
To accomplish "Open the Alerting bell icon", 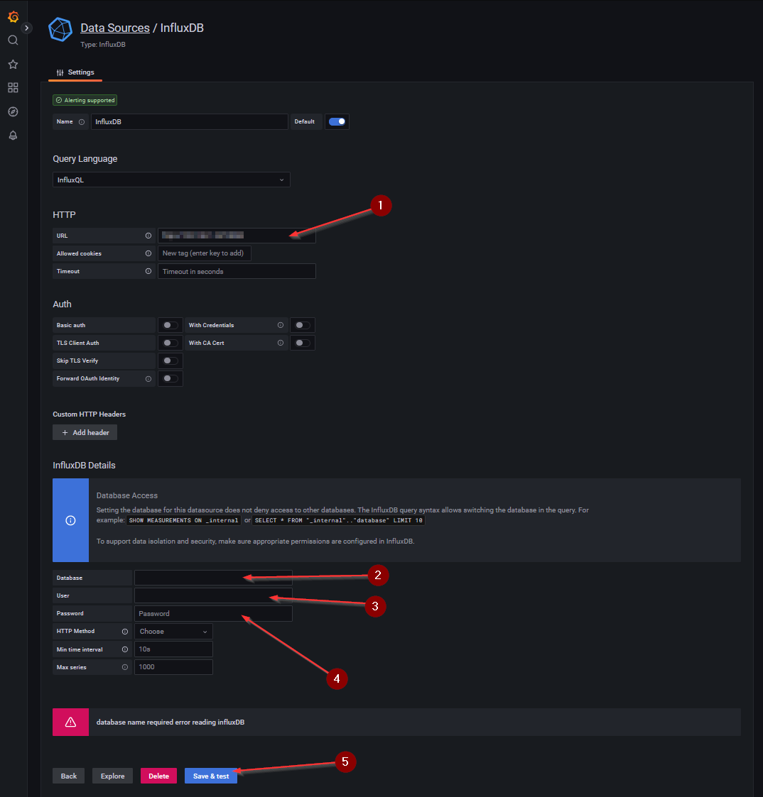I will coord(13,136).
